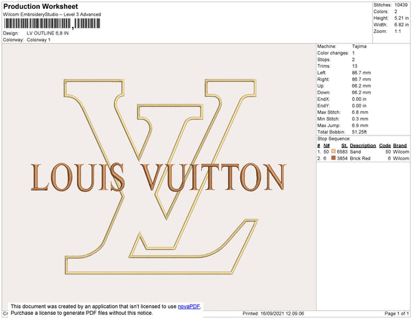Image resolution: width=412 pixels, height=319 pixels.
Task: Click the 'Brick Red' description text
Action: [360, 158]
